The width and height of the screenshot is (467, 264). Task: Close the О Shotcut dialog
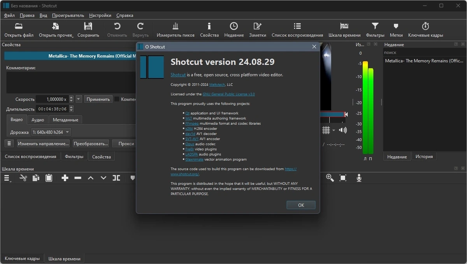point(314,47)
